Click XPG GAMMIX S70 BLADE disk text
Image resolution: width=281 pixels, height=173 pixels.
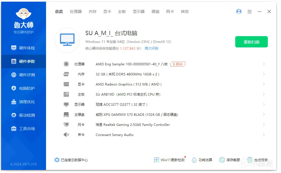(x=137, y=115)
